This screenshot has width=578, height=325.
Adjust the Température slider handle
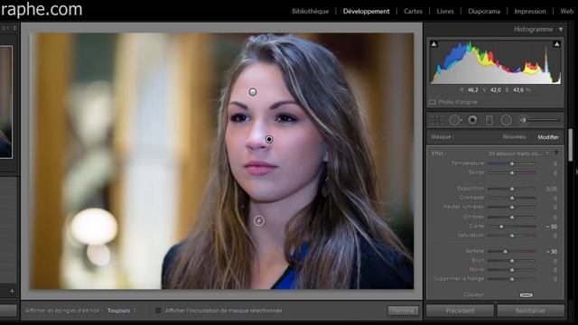[512, 163]
